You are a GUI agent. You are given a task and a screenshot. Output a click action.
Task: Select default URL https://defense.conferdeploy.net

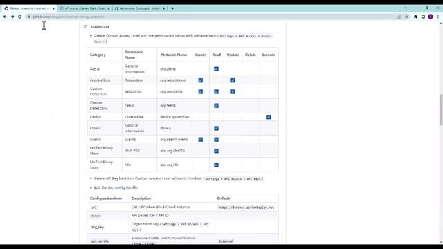(x=246, y=207)
